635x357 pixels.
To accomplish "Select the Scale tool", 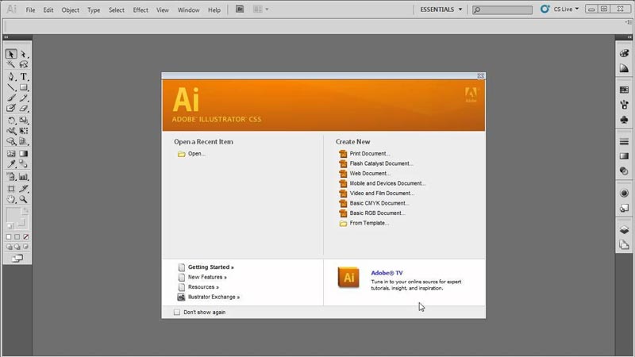I will 24,121.
